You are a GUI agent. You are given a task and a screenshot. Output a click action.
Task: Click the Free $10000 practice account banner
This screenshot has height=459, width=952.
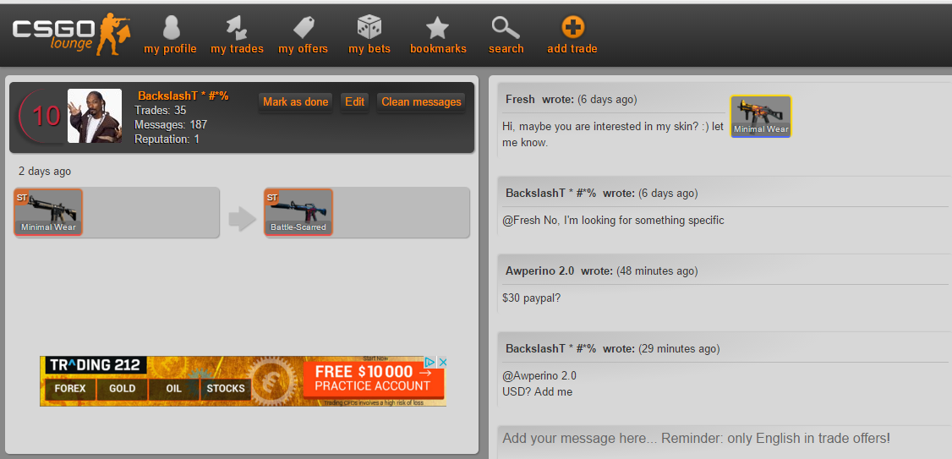373,378
